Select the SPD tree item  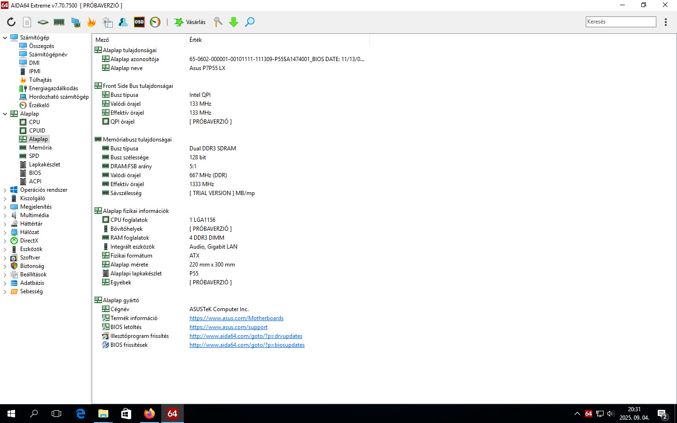tap(34, 156)
